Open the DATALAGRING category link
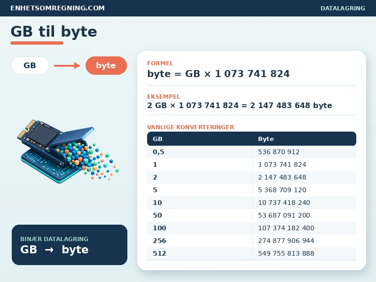 (343, 8)
